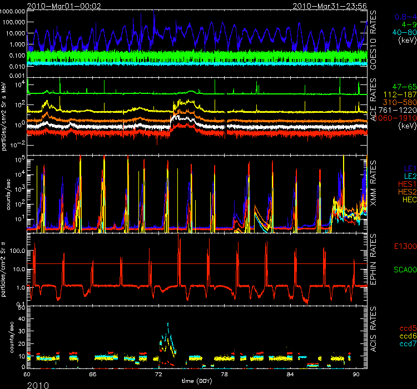This screenshot has height=389, width=417.
Task: Click the white 761-1220 legend entry
Action: 398,110
